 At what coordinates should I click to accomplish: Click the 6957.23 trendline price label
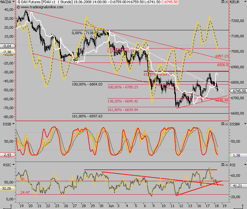point(222,56)
